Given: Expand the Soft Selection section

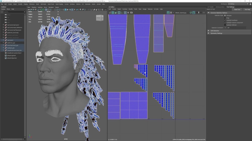Looking at the screenshot, I should tap(208, 31).
